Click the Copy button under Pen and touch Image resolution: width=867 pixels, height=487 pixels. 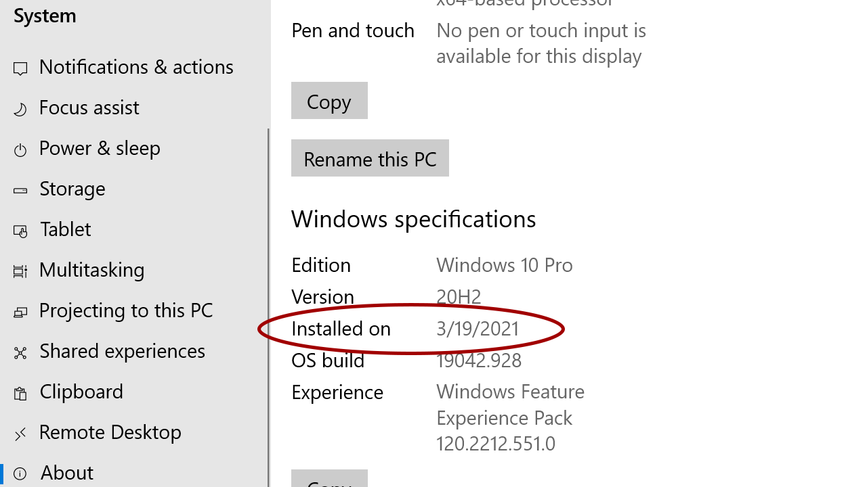(x=329, y=100)
